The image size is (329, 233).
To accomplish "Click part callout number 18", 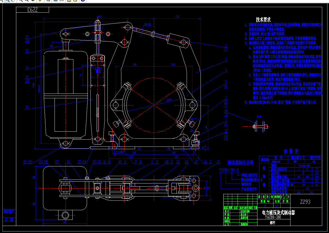I will coord(186,162).
